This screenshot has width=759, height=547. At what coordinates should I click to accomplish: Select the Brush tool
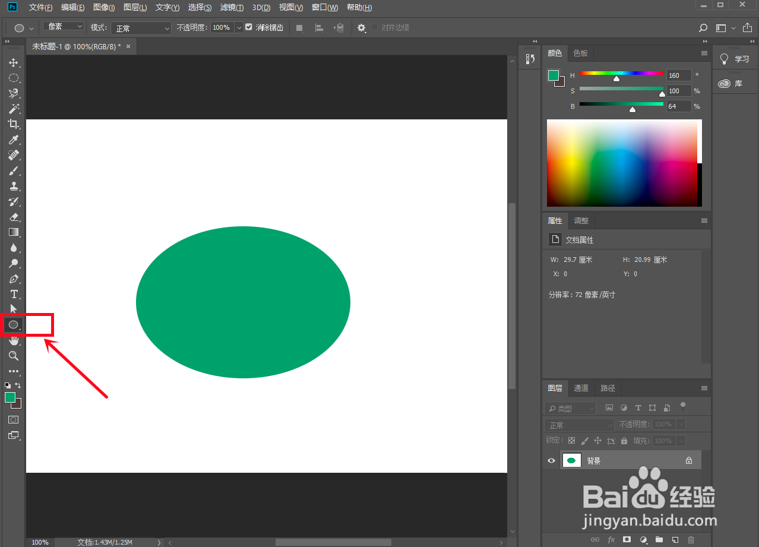pyautogui.click(x=13, y=170)
